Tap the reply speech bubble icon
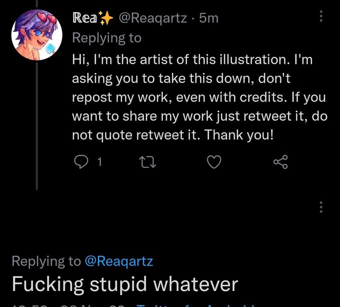The height and width of the screenshot is (307, 340). [x=81, y=162]
